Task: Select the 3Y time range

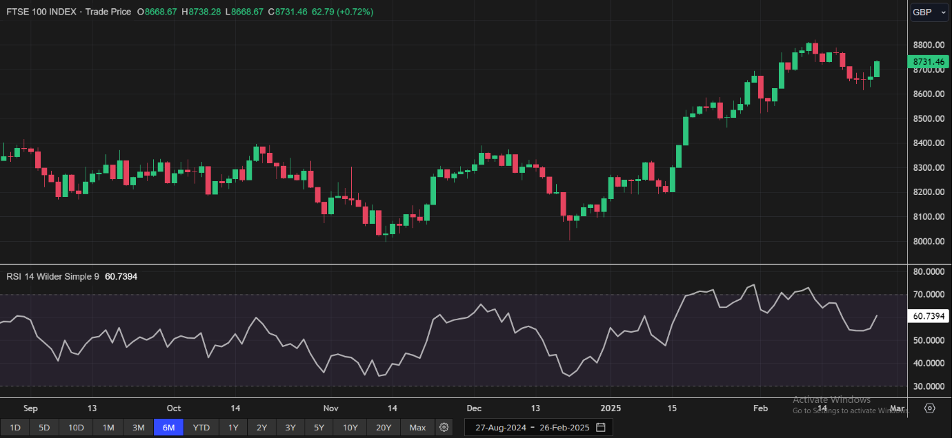Action: 290,428
